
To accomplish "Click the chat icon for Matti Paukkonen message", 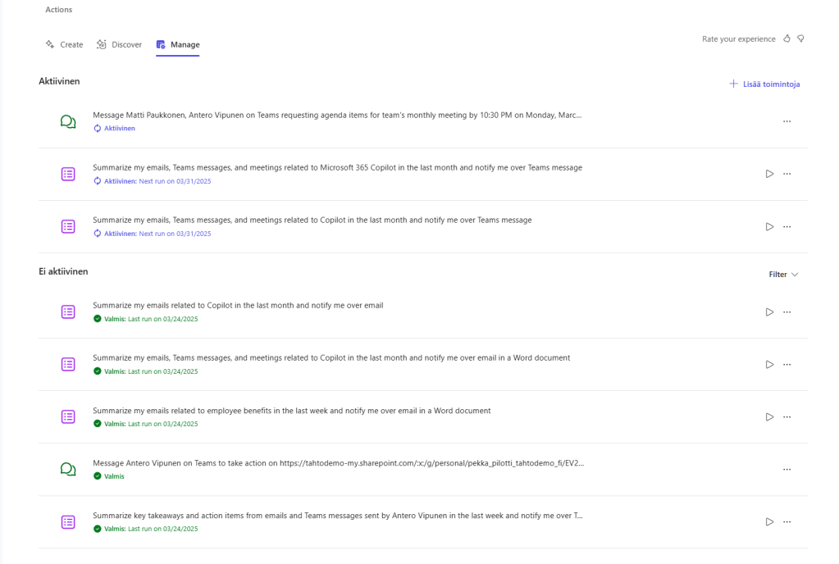I will coord(68,121).
